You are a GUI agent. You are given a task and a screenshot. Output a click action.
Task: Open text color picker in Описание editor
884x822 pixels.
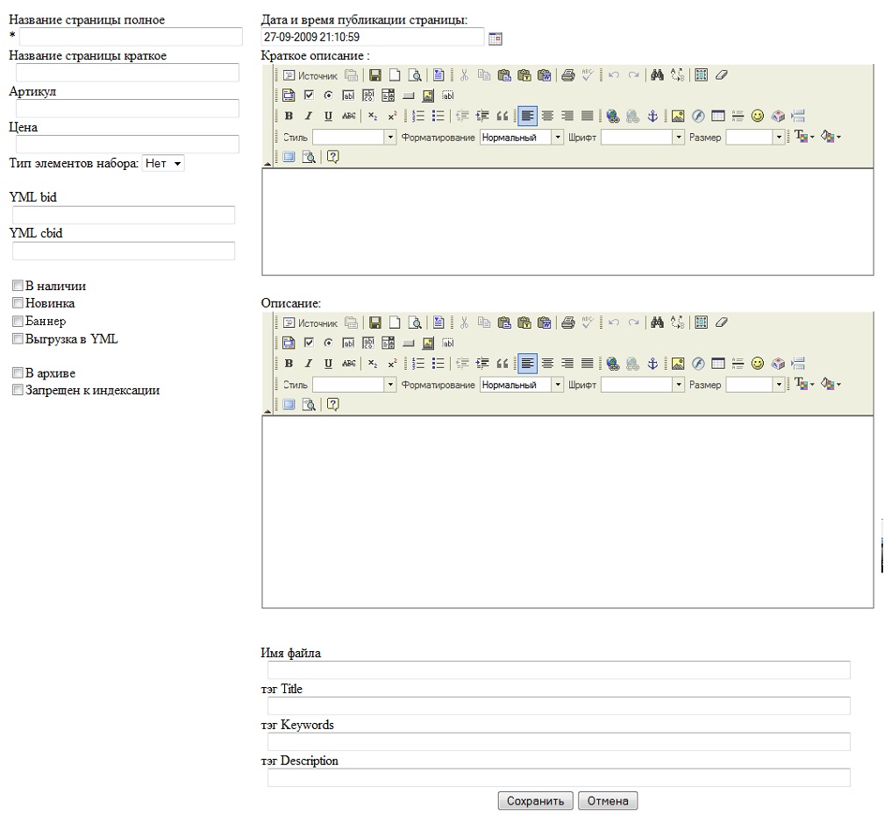point(804,384)
